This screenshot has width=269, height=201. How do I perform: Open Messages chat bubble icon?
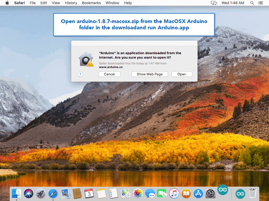[150, 193]
